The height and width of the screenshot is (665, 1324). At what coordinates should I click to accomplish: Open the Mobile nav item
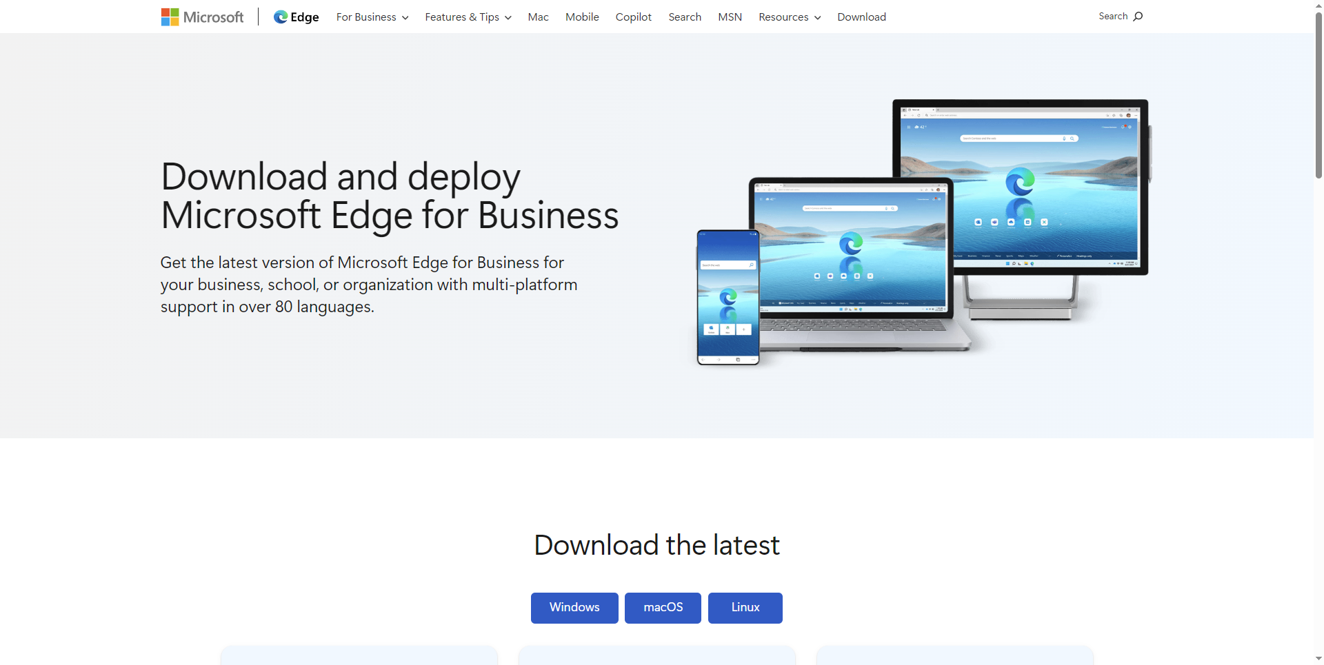click(x=582, y=17)
